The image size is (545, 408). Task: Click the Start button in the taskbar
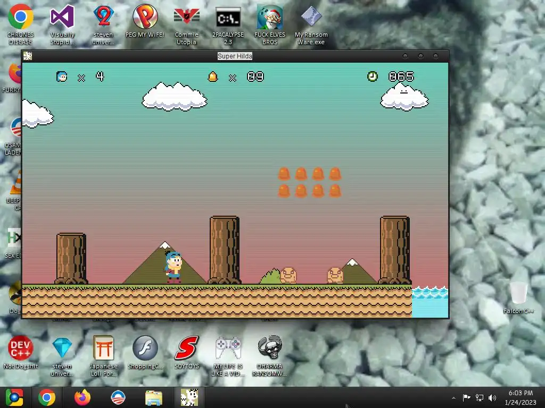(x=14, y=397)
